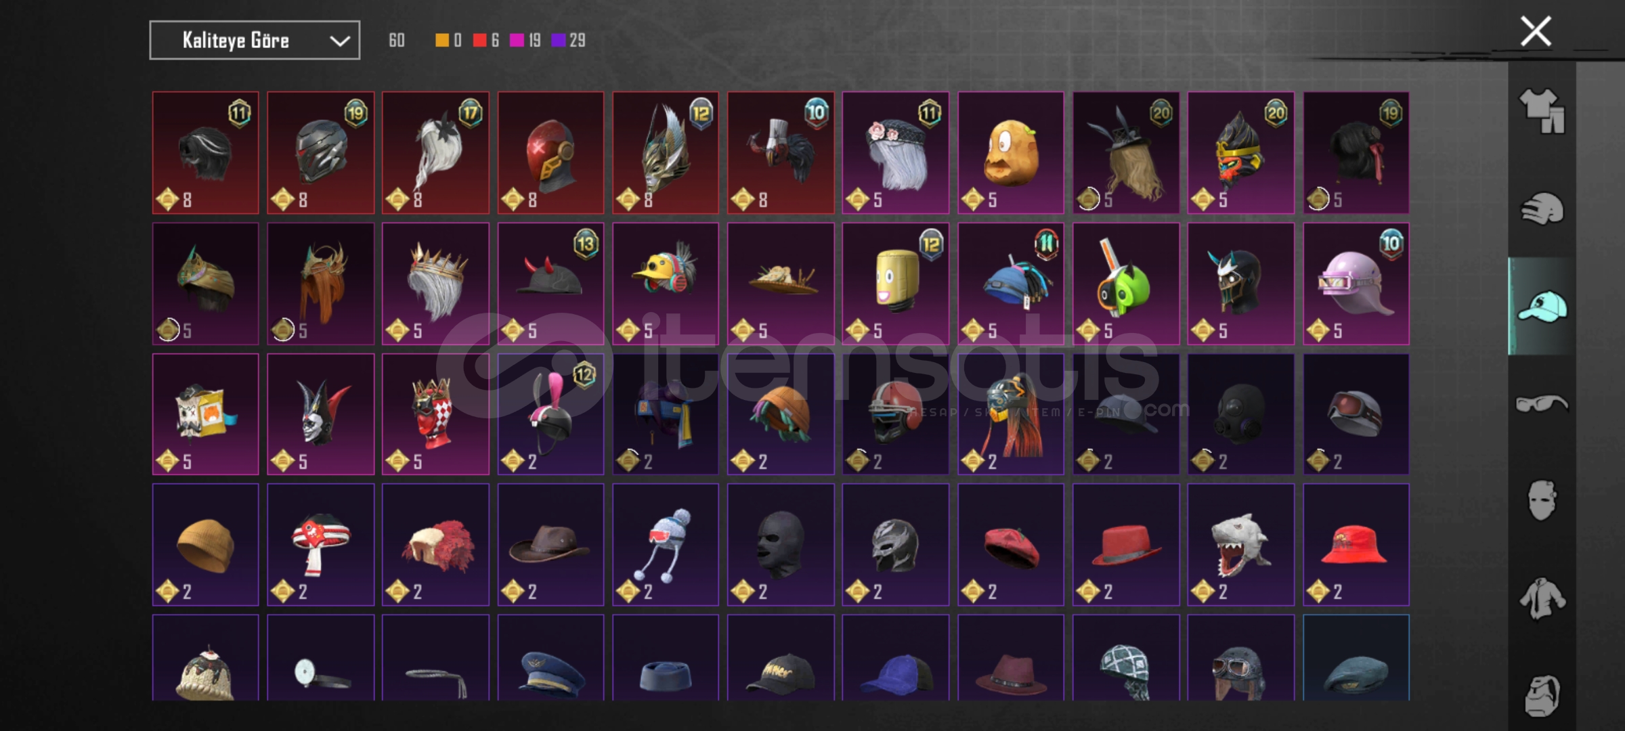The image size is (1625, 731).
Task: Open the face mask category icon
Action: [x=1542, y=501]
